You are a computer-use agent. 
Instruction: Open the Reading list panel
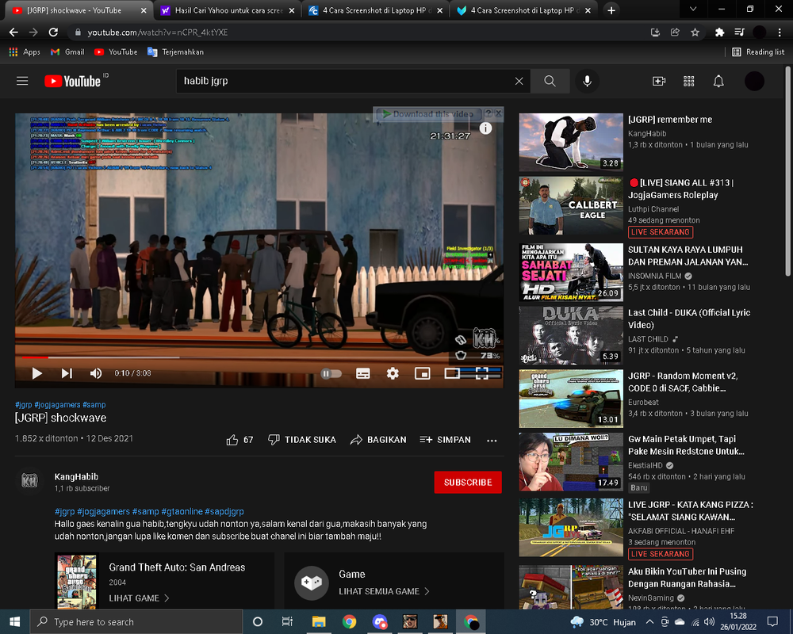pyautogui.click(x=758, y=52)
